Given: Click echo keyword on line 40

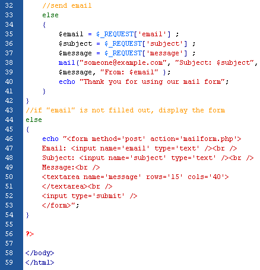Looking at the screenshot, I should point(67,81).
